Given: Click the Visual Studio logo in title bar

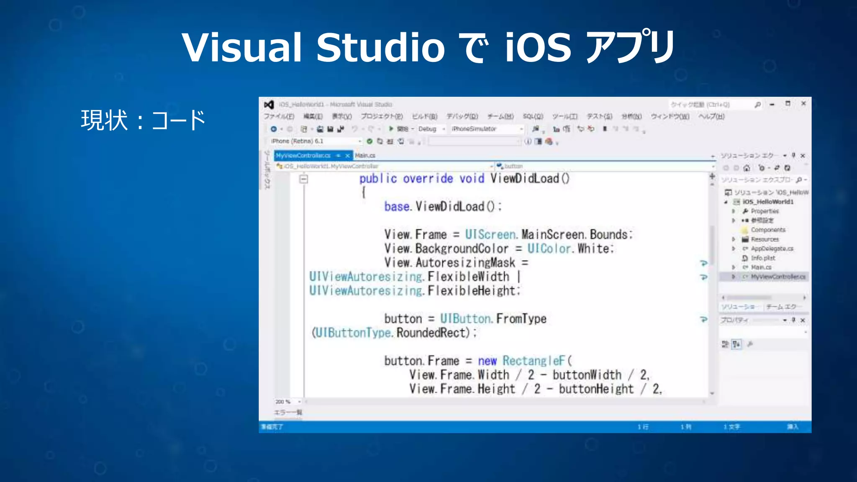Looking at the screenshot, I should coord(269,104).
